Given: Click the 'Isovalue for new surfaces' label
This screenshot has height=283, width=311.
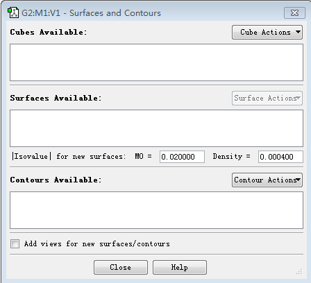Looking at the screenshot, I should point(69,157).
